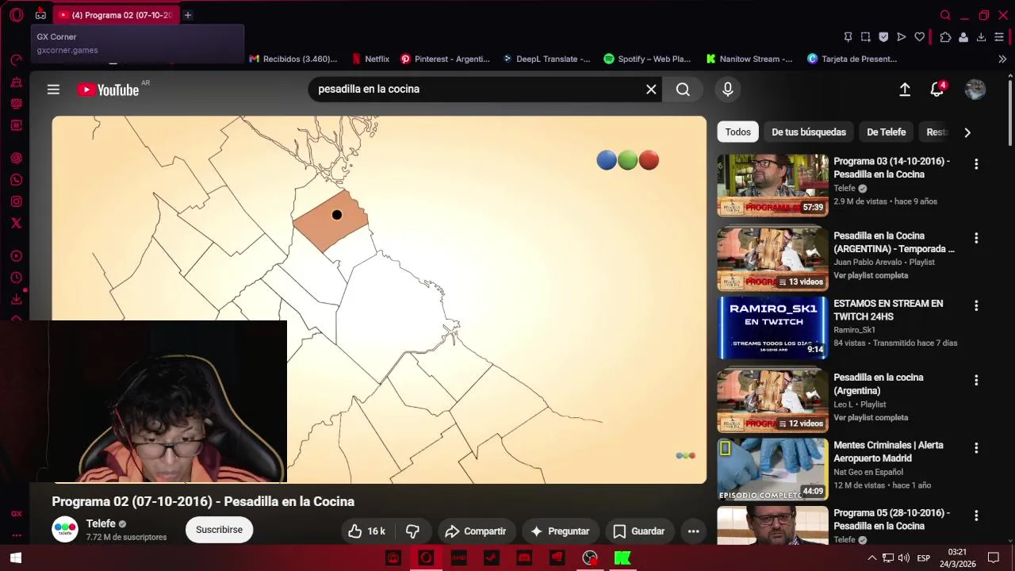
Task: Open the extensions cube icon
Action: (x=945, y=36)
